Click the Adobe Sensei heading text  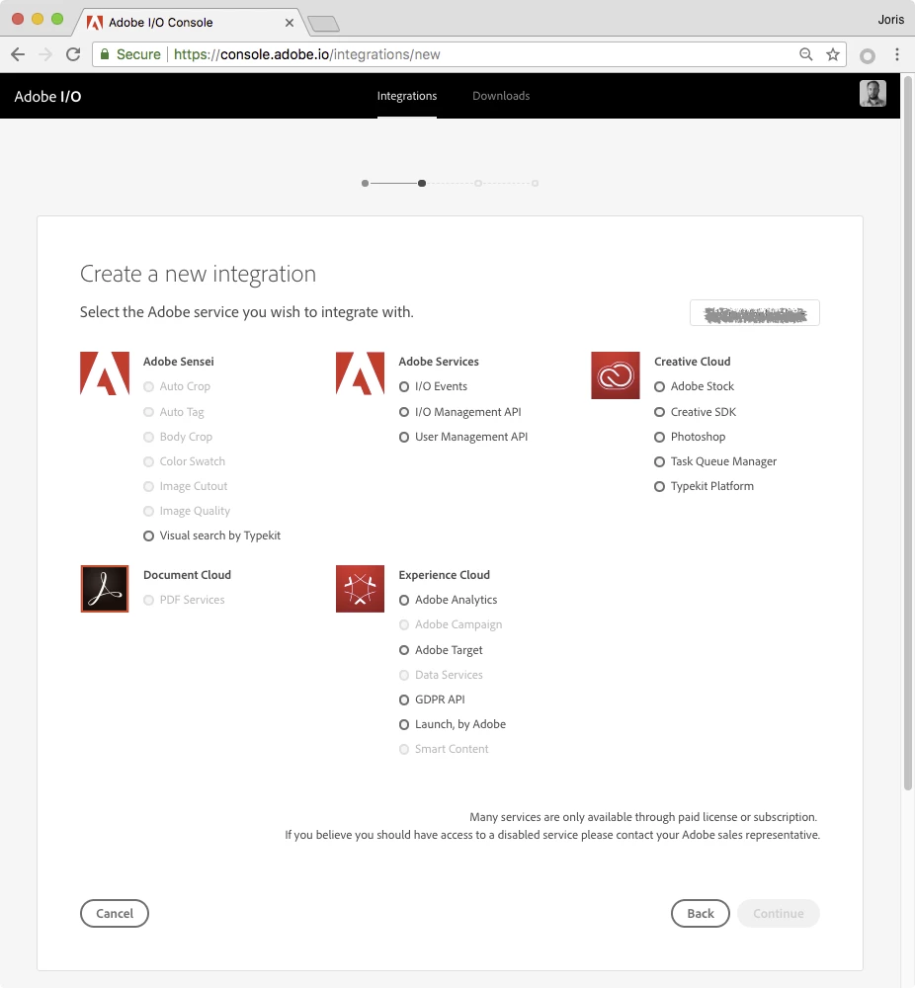click(x=178, y=362)
